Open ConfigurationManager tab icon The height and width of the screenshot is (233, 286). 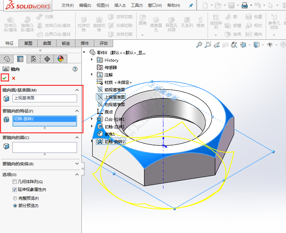pyautogui.click(x=33, y=59)
